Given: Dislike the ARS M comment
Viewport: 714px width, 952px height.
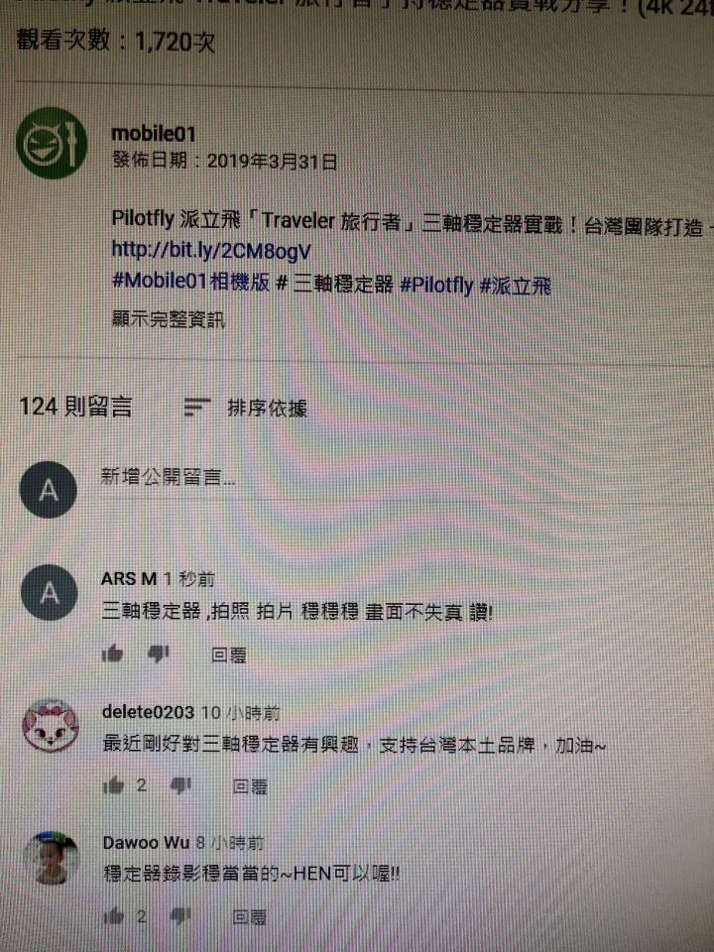Looking at the screenshot, I should (x=159, y=654).
